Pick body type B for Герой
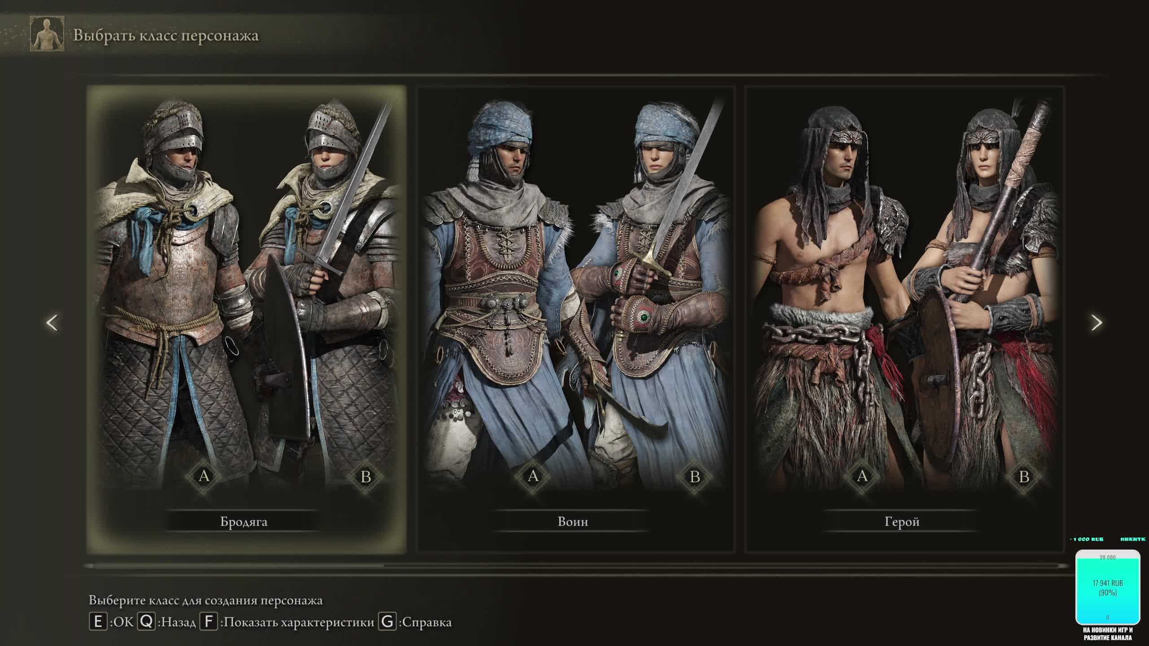The width and height of the screenshot is (1149, 646). coord(1024,476)
